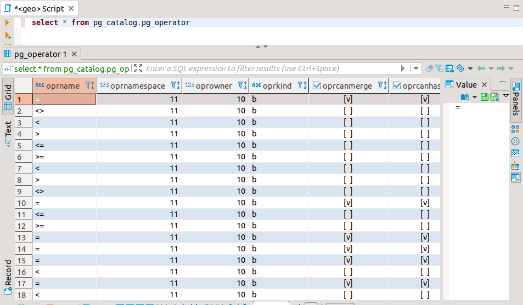Uncheck oprcanhash value in row 1
This screenshot has height=305, width=523.
tap(425, 99)
